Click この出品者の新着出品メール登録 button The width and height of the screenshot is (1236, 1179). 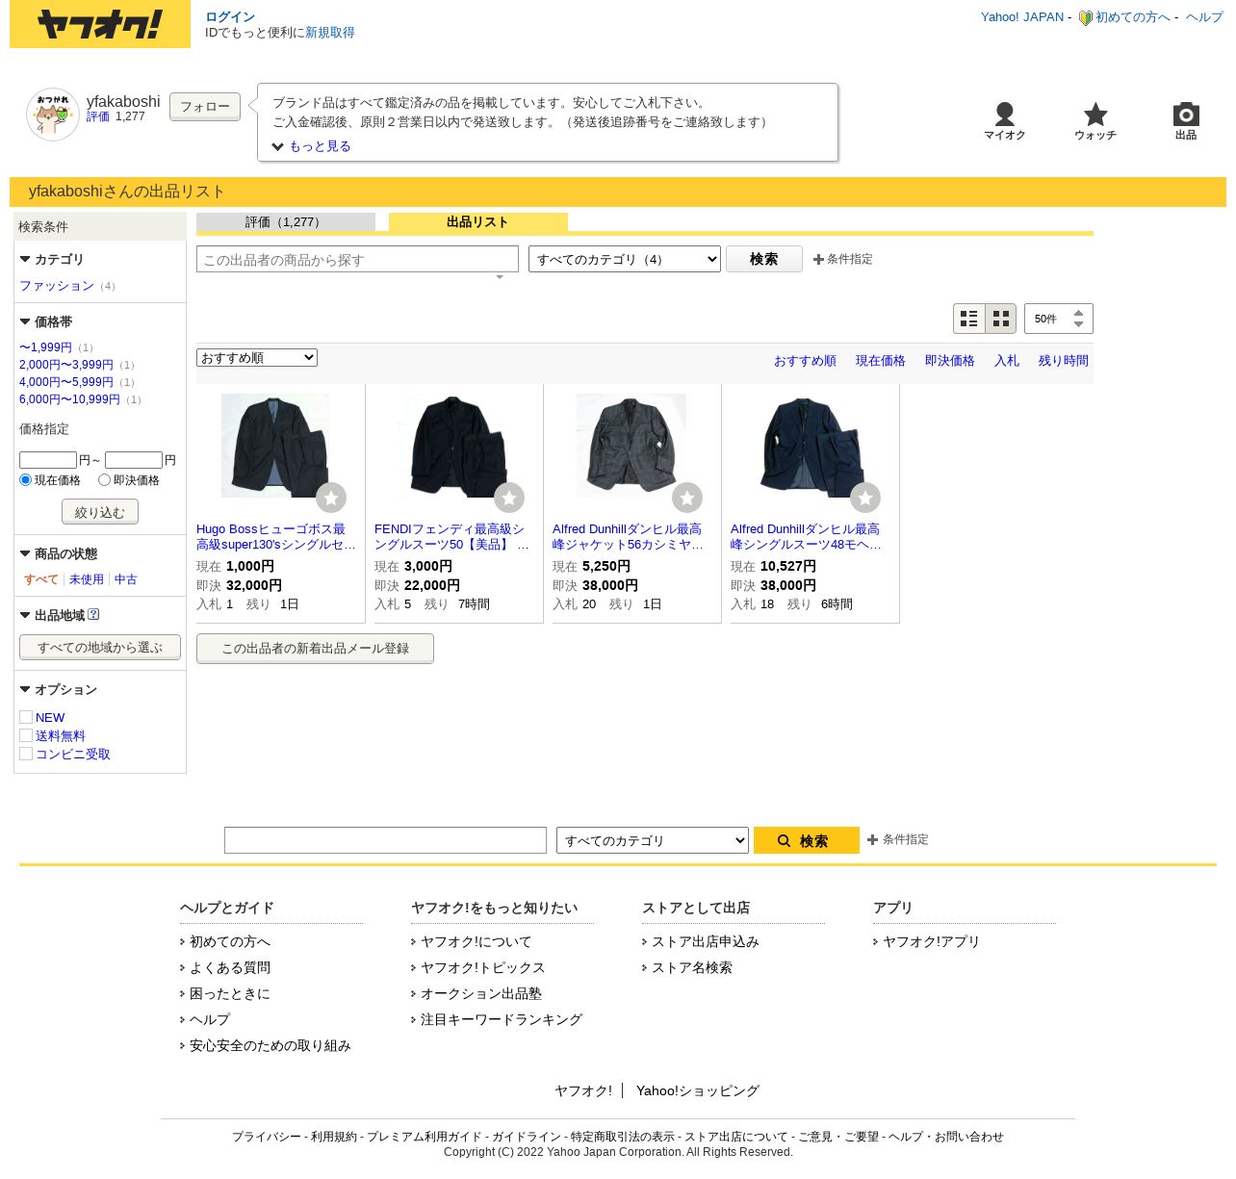point(315,648)
